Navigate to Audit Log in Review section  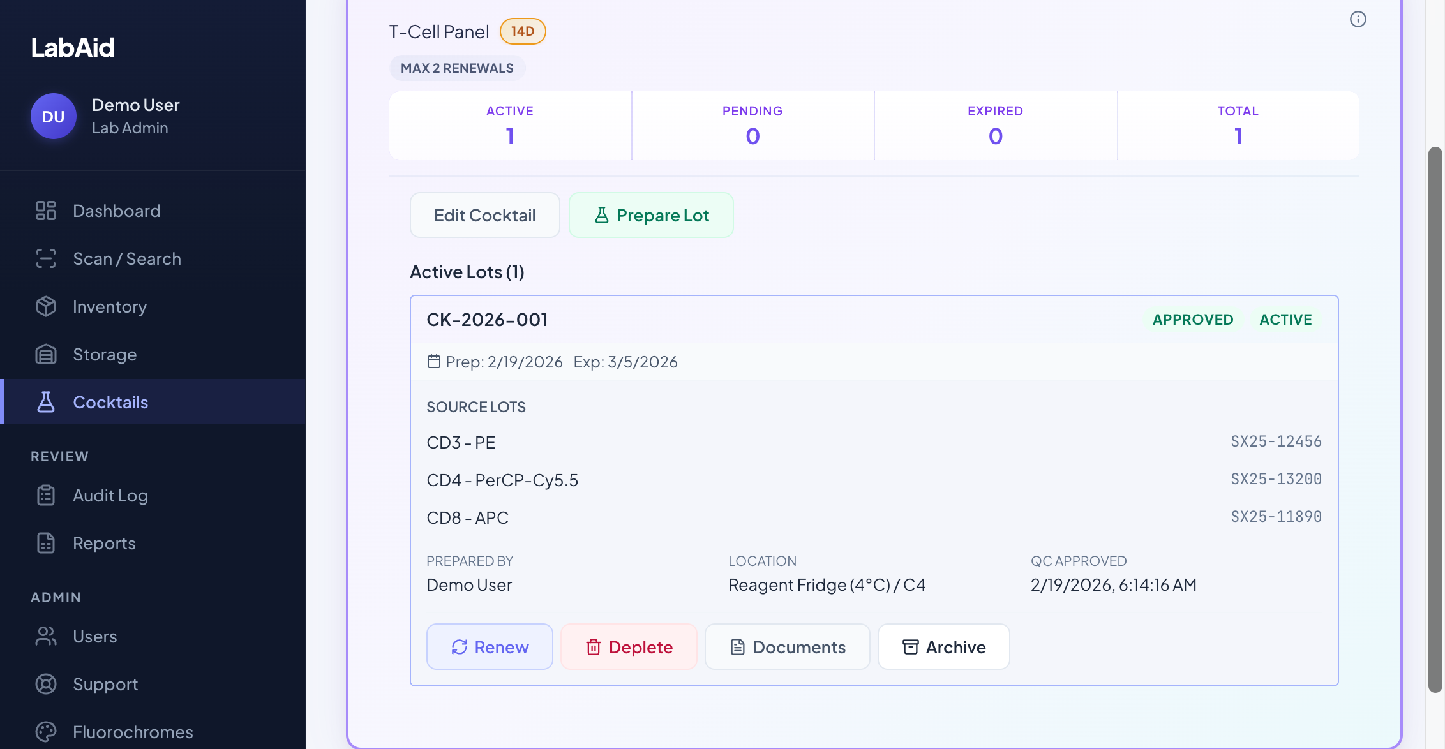pyautogui.click(x=110, y=495)
